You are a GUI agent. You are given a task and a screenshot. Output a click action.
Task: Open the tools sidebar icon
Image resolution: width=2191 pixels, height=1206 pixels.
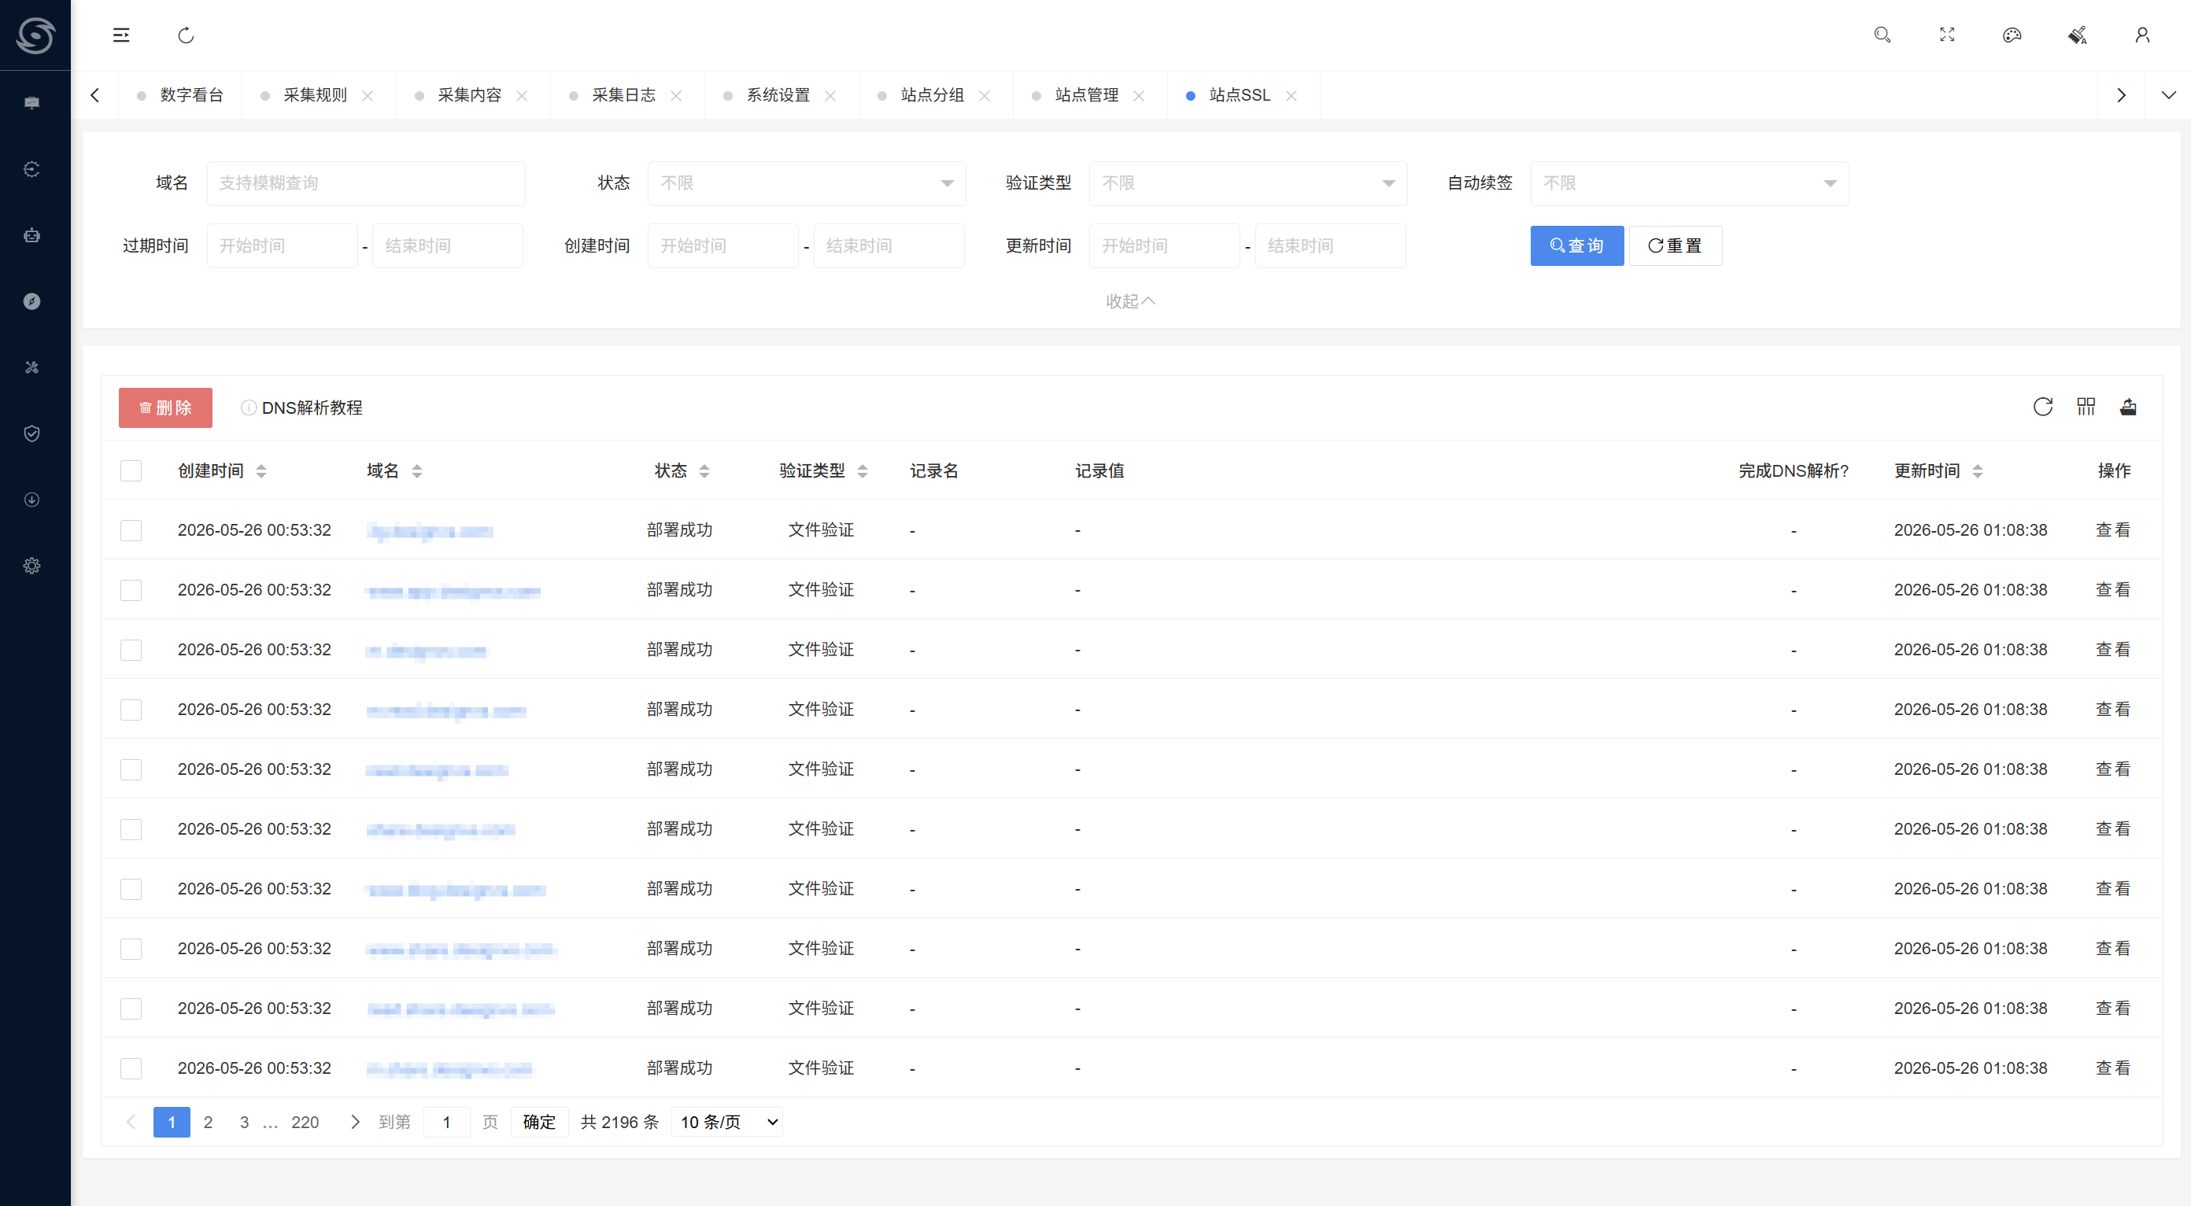pyautogui.click(x=31, y=367)
